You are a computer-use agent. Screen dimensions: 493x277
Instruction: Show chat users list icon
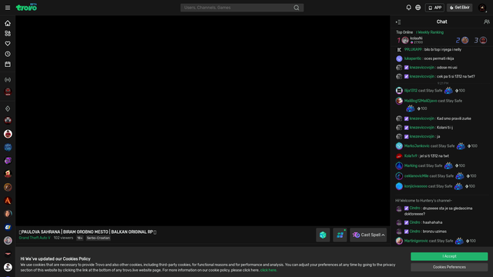486,22
